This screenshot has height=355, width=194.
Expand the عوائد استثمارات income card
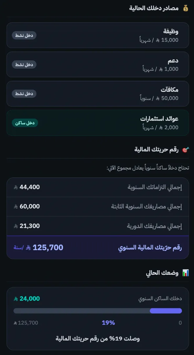click(97, 123)
